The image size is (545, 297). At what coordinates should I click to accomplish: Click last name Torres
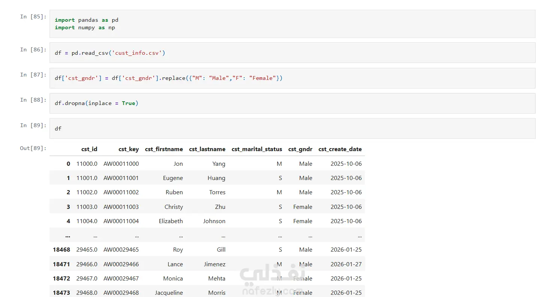[x=218, y=192]
